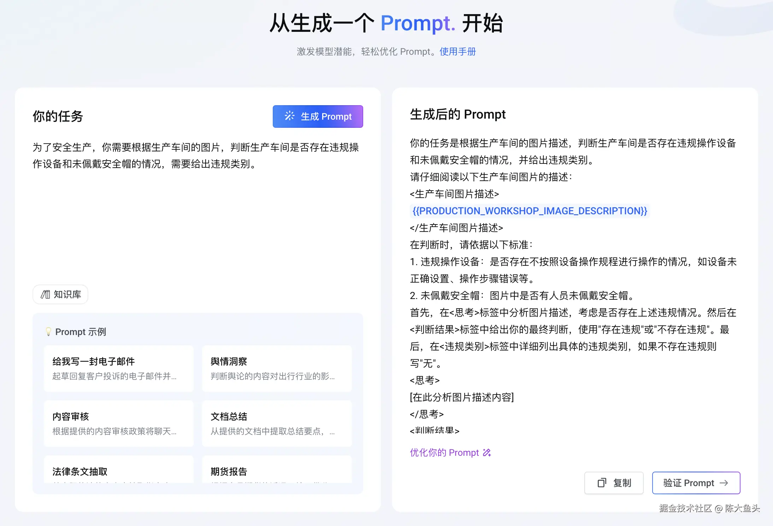
Task: Choose the 内容审核 prompt example
Action: click(119, 423)
